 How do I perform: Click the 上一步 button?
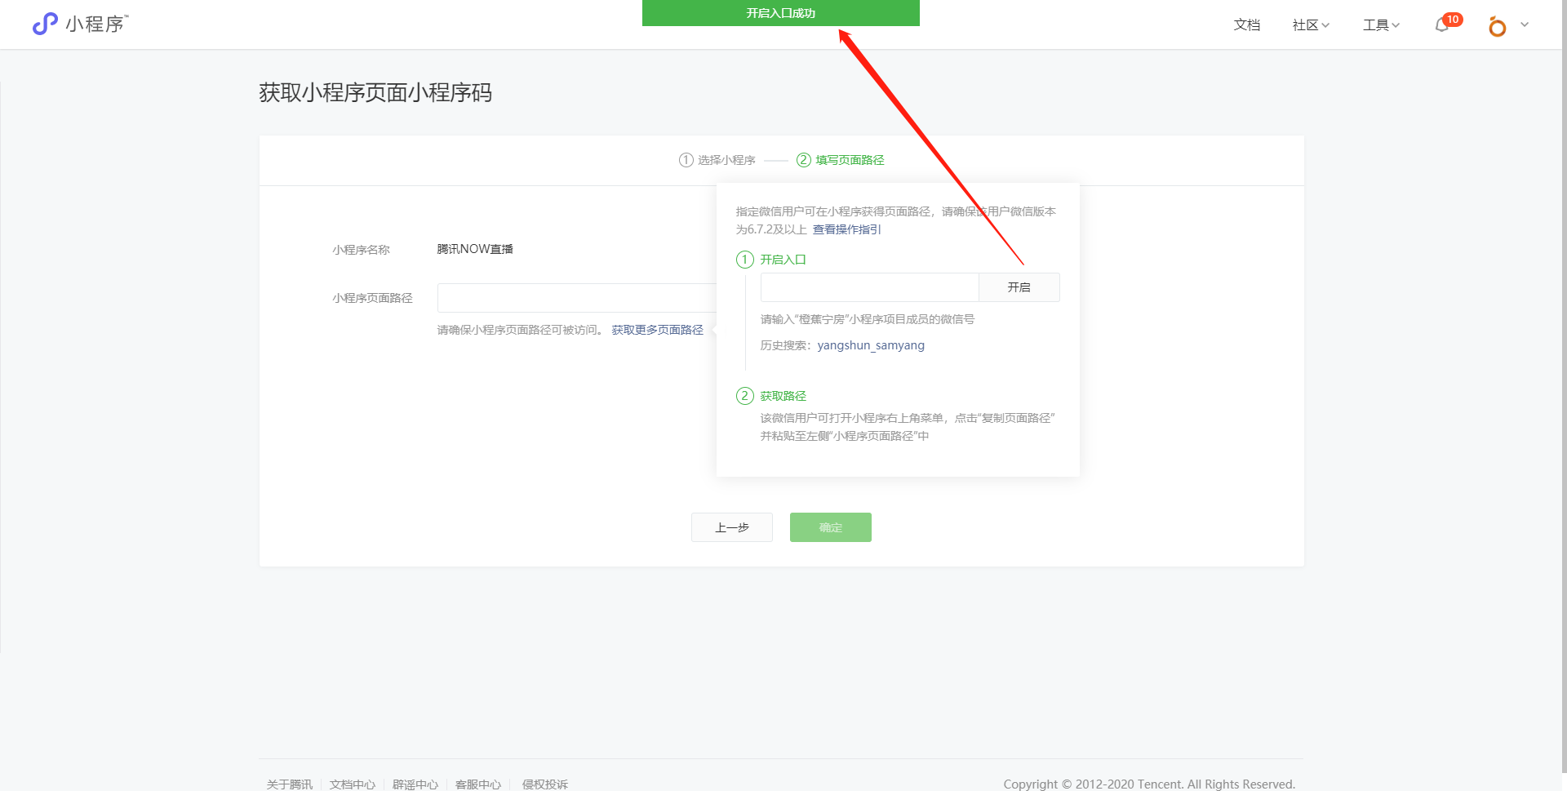point(732,527)
